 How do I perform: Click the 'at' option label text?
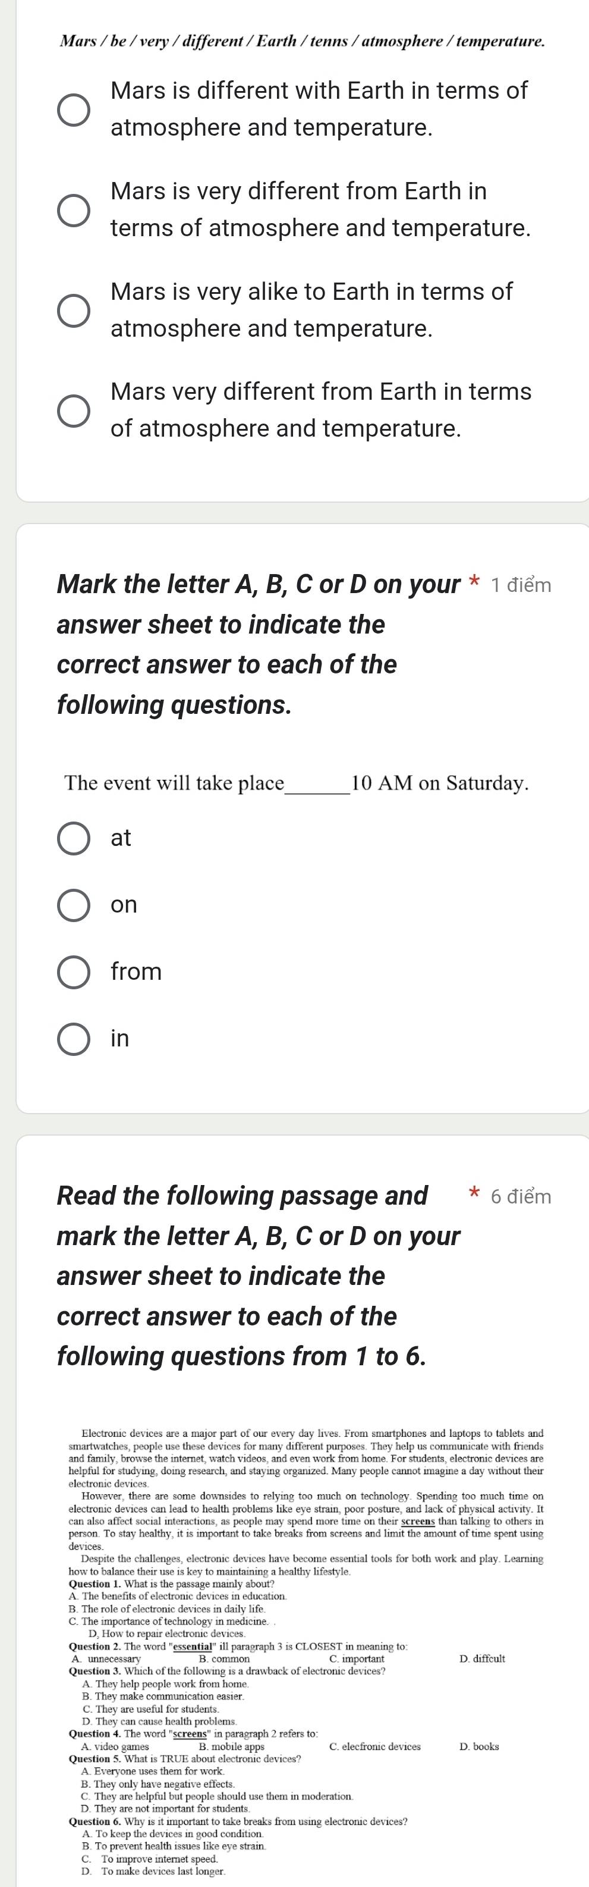click(x=121, y=837)
